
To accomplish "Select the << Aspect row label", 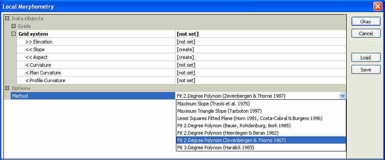I will click(37, 57).
